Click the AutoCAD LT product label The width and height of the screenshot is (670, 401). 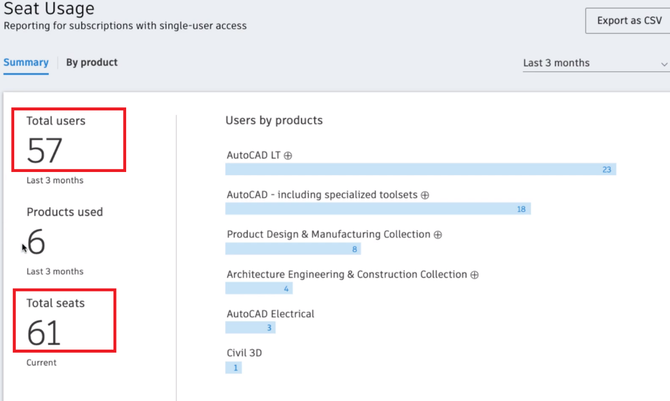coord(254,155)
